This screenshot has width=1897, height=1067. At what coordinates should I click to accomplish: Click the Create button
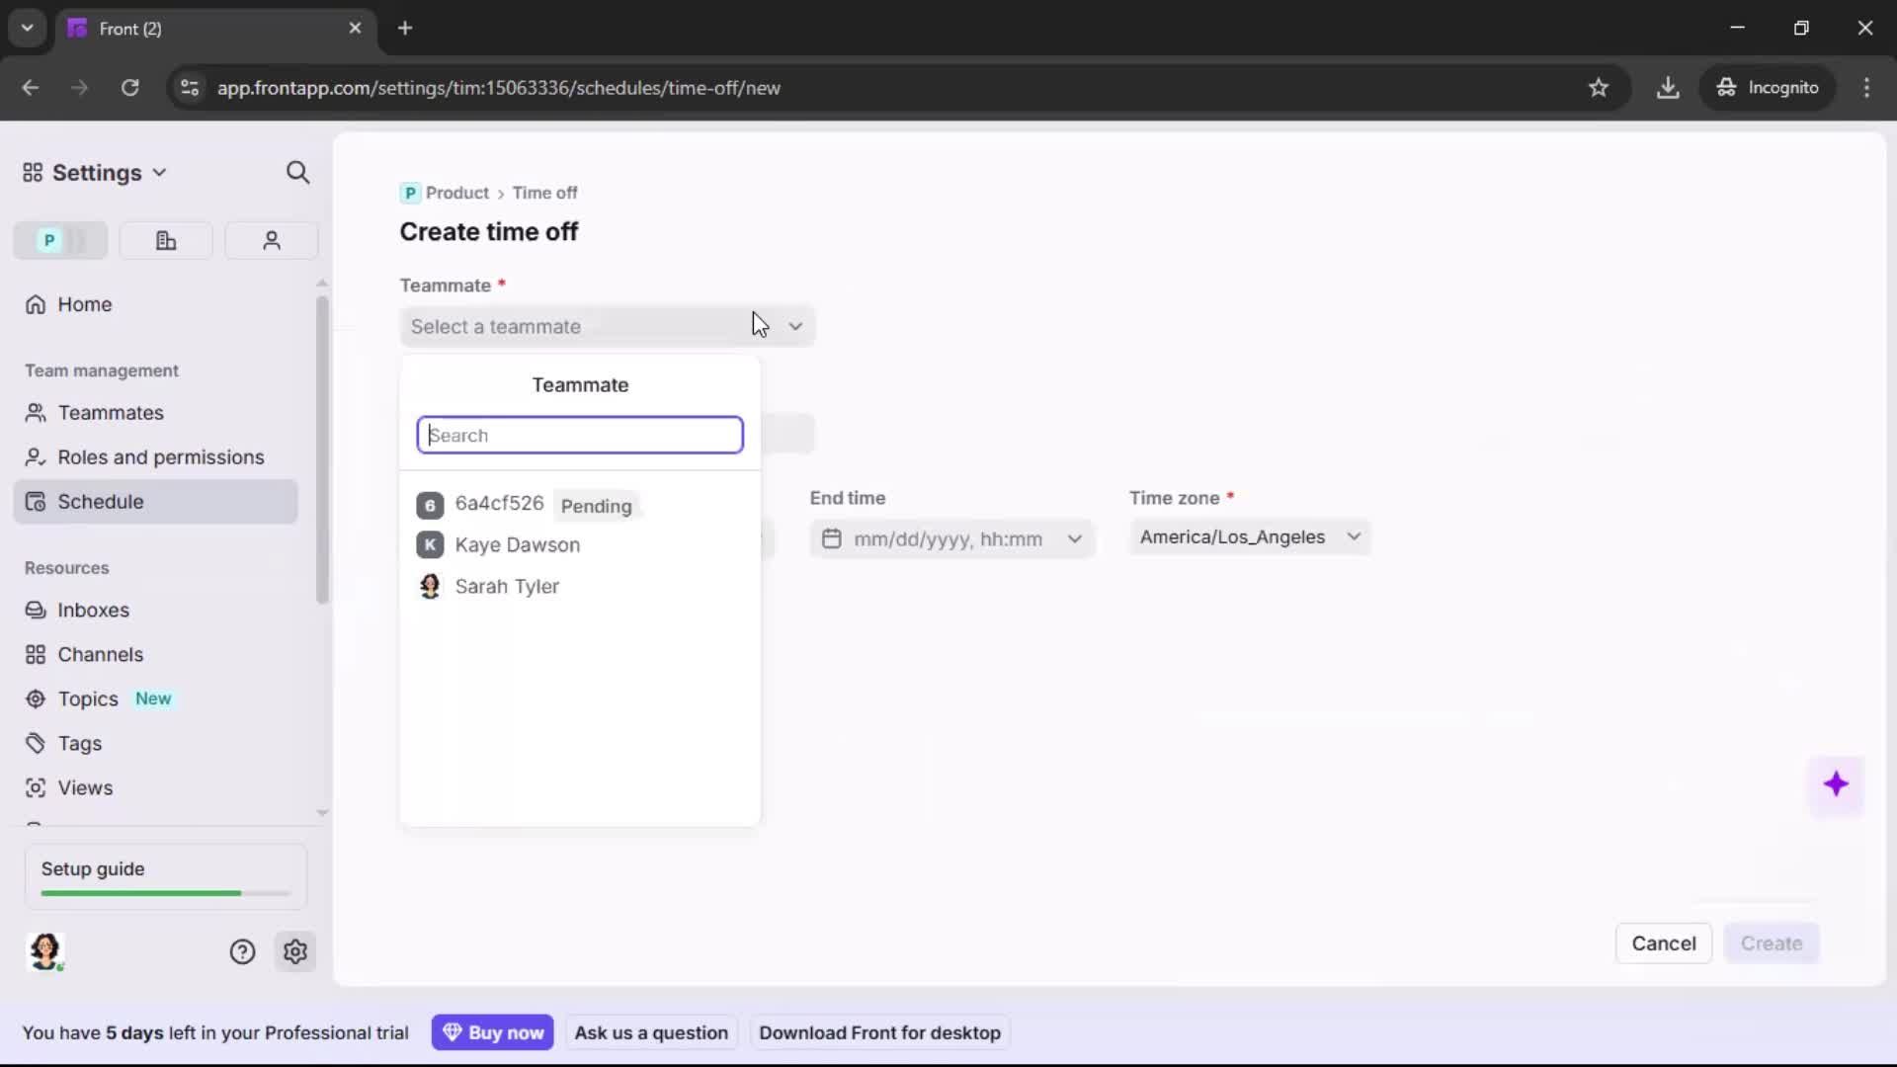pos(1771,944)
